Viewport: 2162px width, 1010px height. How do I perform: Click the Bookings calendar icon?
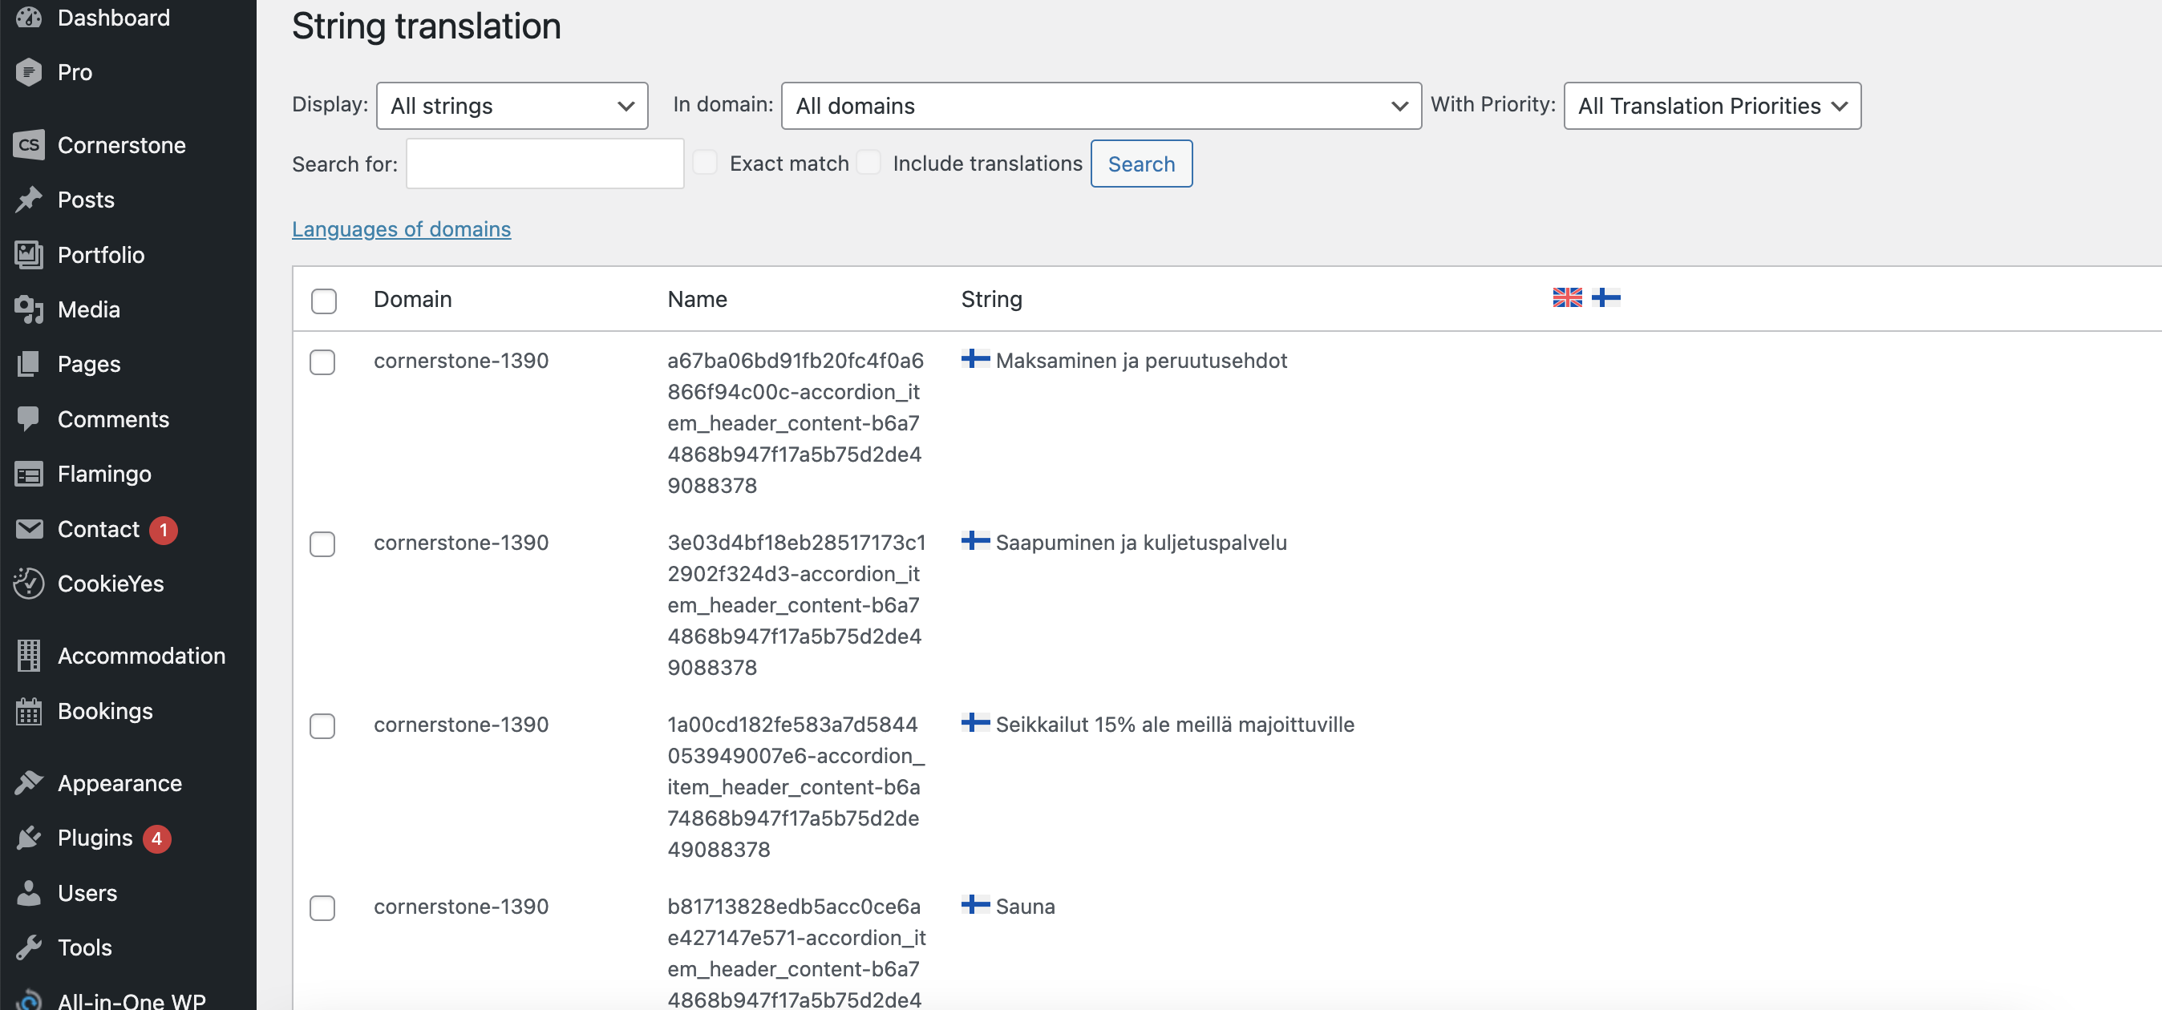pos(29,711)
